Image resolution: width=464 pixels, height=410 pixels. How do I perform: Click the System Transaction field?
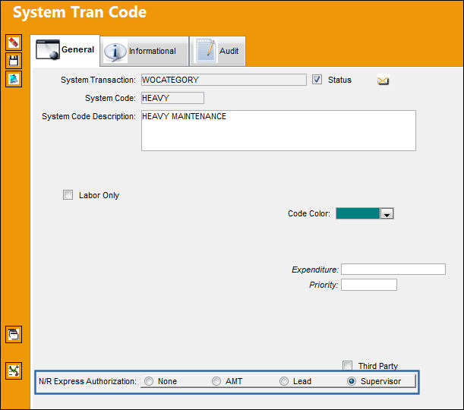tap(224, 80)
